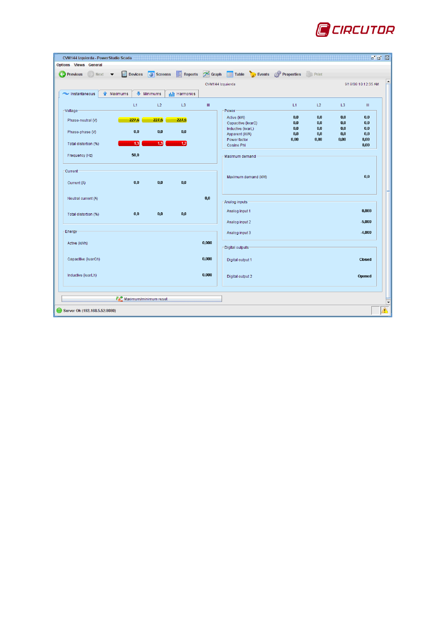The width and height of the screenshot is (445, 630).
Task: Click the Server Ok (192.168.5.52:8080) text
Action: coord(90,310)
